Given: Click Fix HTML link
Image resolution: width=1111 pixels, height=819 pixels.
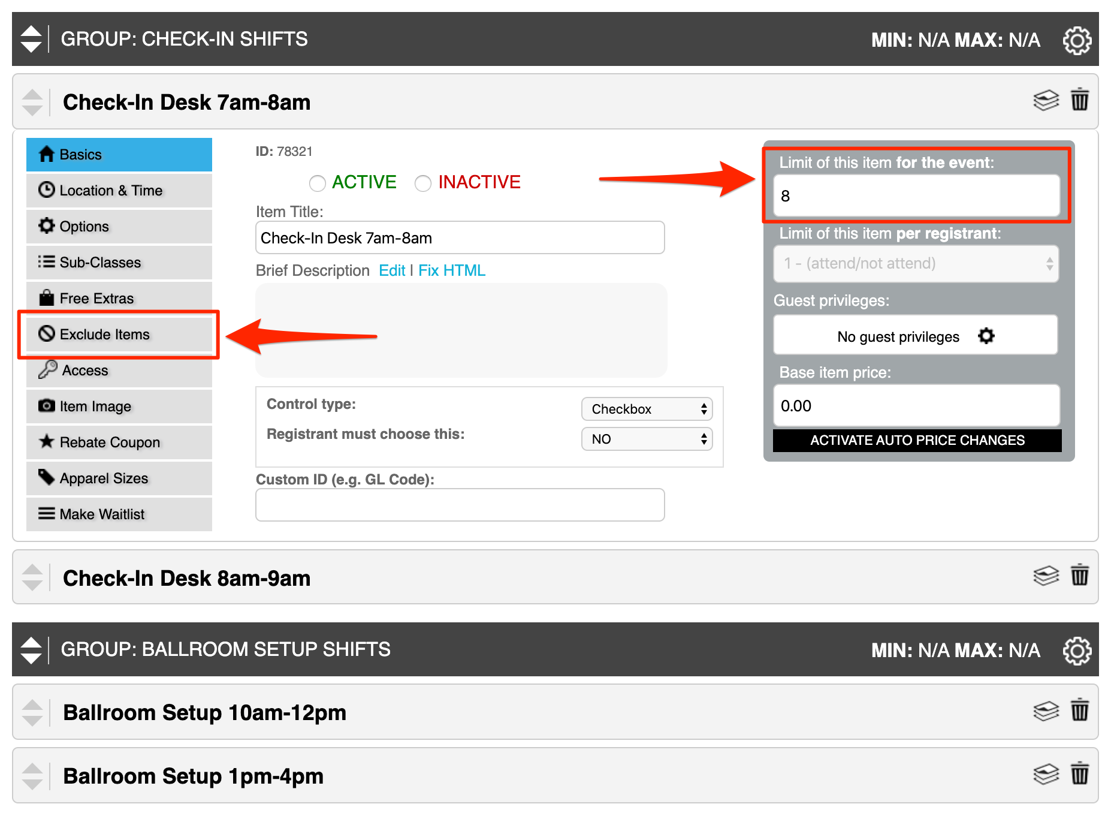Looking at the screenshot, I should (452, 270).
